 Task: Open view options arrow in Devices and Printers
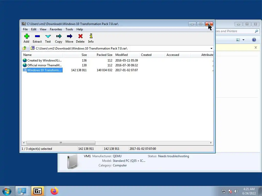pyautogui.click(x=244, y=40)
